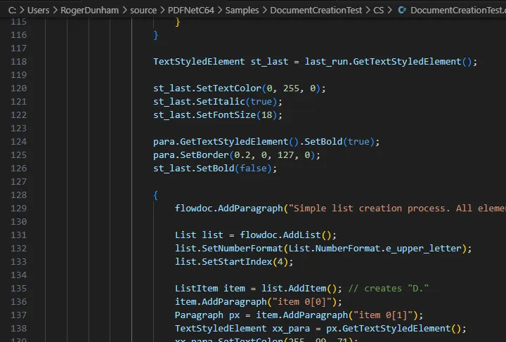Open the Samples breadcrumb folder

[242, 11]
